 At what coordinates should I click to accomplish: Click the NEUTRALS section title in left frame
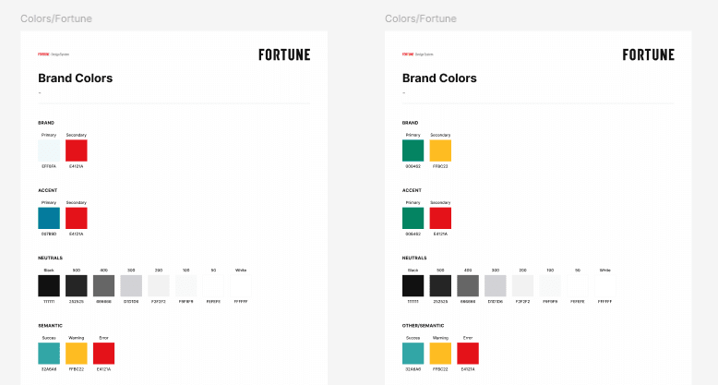pos(51,258)
